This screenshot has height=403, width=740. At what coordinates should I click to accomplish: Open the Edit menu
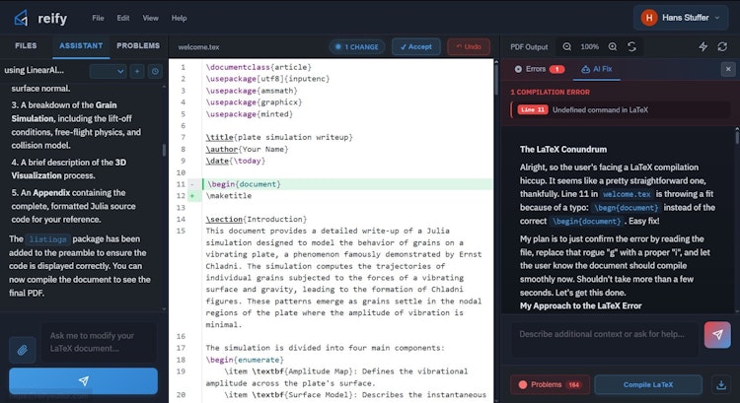click(x=123, y=18)
